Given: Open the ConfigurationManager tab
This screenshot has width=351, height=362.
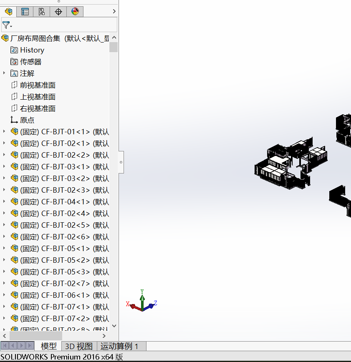Looking at the screenshot, I should (x=41, y=12).
